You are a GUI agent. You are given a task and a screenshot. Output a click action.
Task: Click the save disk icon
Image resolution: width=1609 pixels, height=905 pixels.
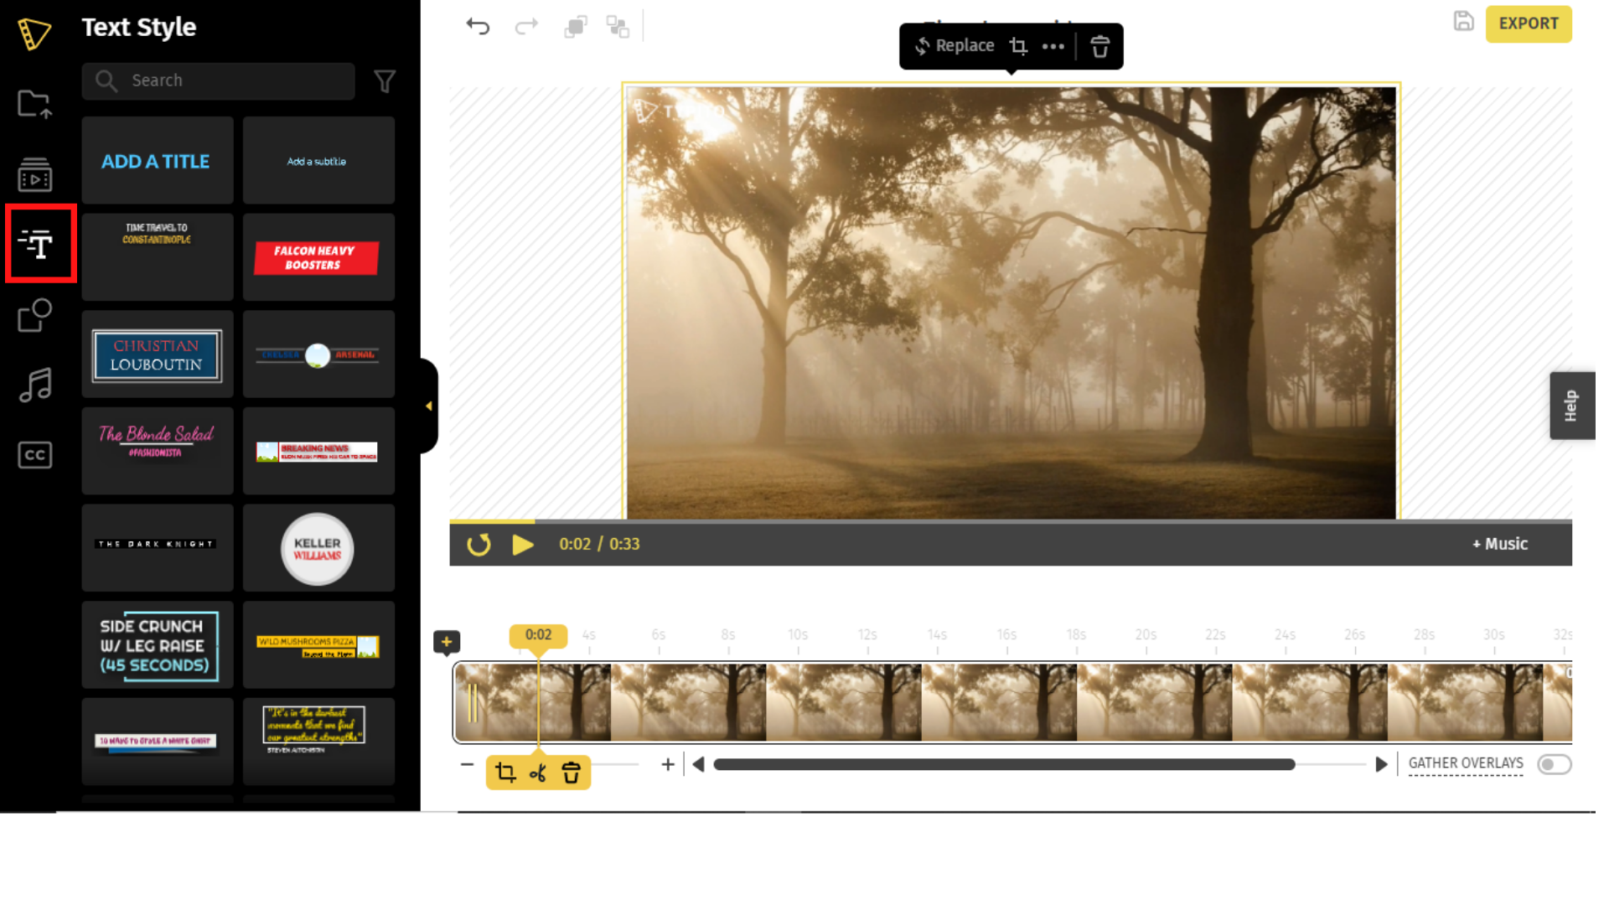(1463, 22)
